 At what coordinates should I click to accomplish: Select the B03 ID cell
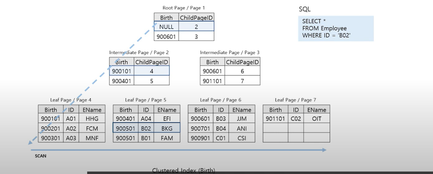(x=221, y=119)
